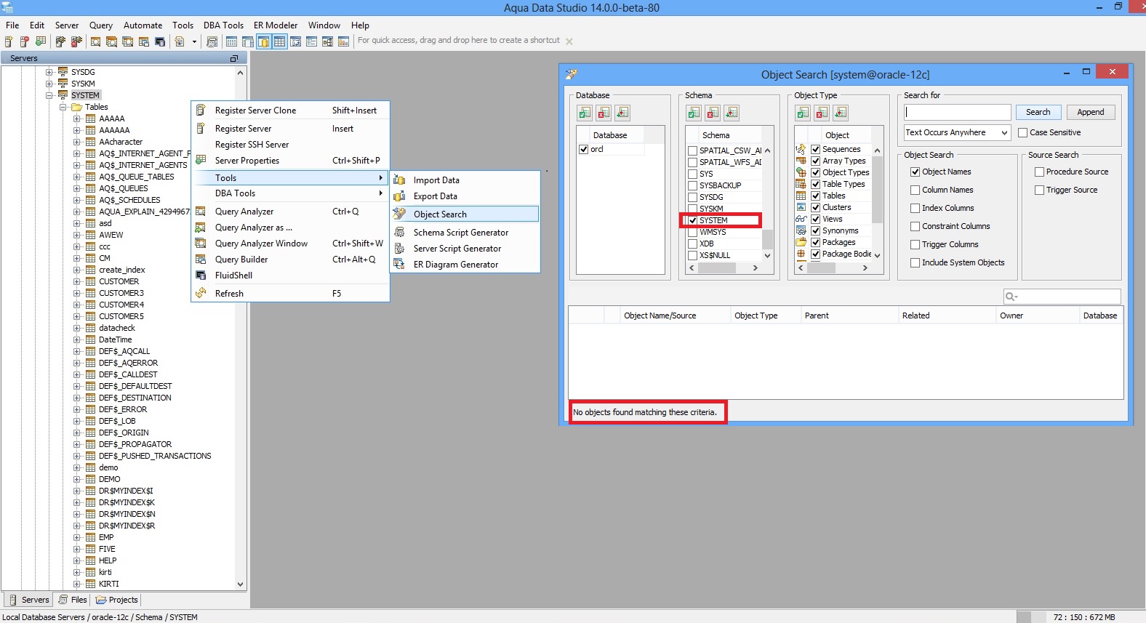Click the Append button
The image size is (1146, 623).
(1090, 112)
